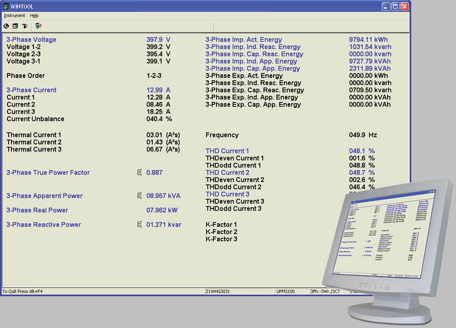456x328 pixels.
Task: Click the 3-Phase Imp. Act. Energy label
Action: click(243, 40)
